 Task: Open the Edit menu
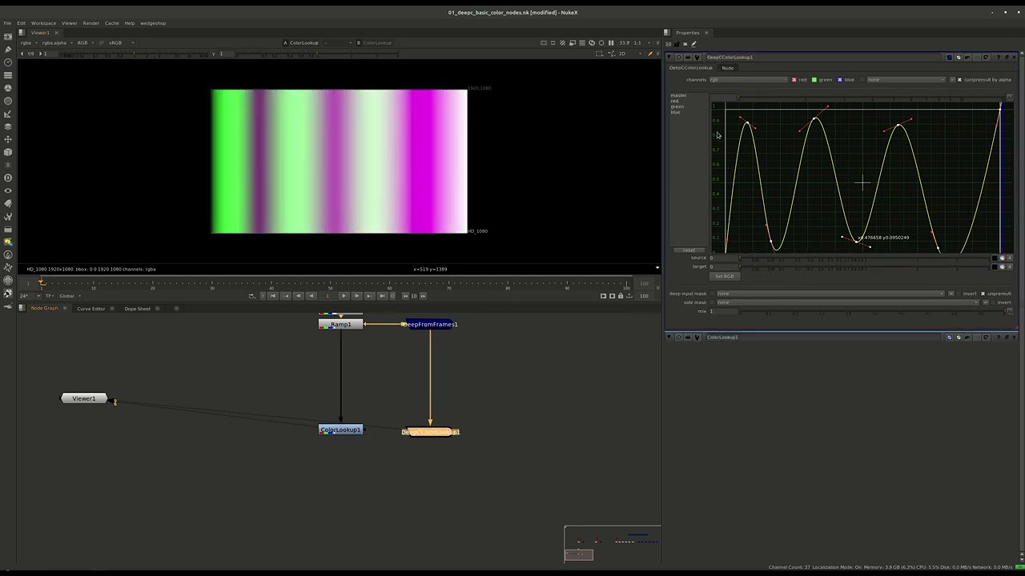coord(21,23)
